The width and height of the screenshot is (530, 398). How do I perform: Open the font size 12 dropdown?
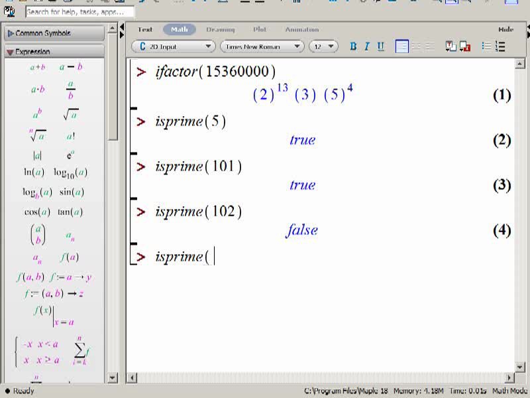tap(323, 46)
